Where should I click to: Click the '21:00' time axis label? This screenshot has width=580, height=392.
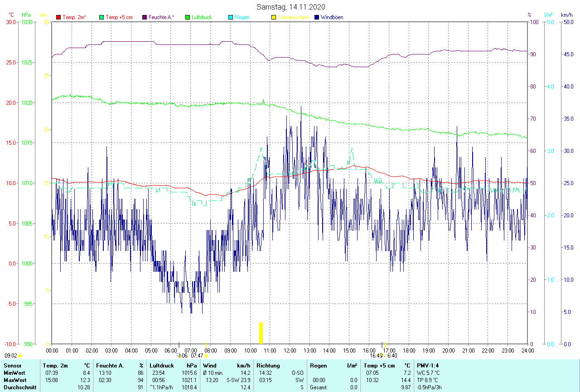[x=468, y=350]
